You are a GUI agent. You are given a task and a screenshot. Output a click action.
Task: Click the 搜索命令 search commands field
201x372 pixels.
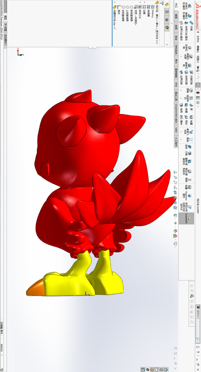point(198,324)
